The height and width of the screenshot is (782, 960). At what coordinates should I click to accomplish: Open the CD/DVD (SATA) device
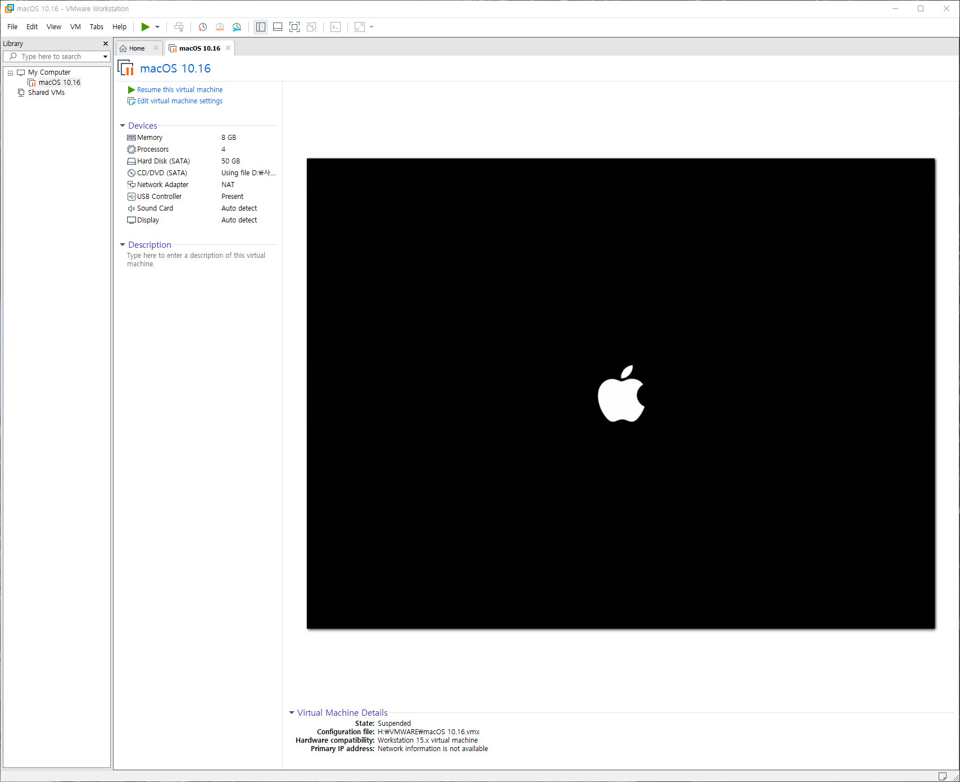pyautogui.click(x=201, y=173)
